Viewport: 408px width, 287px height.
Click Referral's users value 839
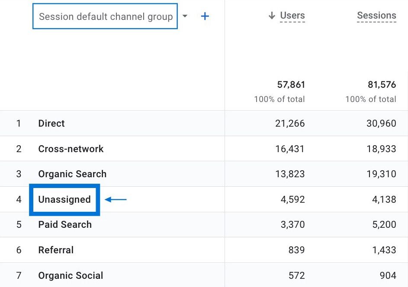pos(296,250)
